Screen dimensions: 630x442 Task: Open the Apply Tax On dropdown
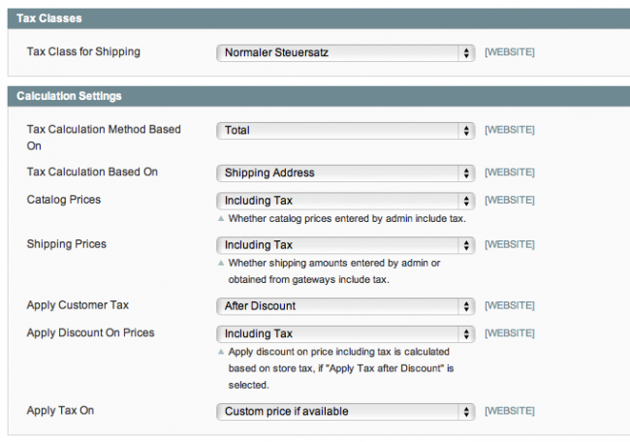[345, 411]
